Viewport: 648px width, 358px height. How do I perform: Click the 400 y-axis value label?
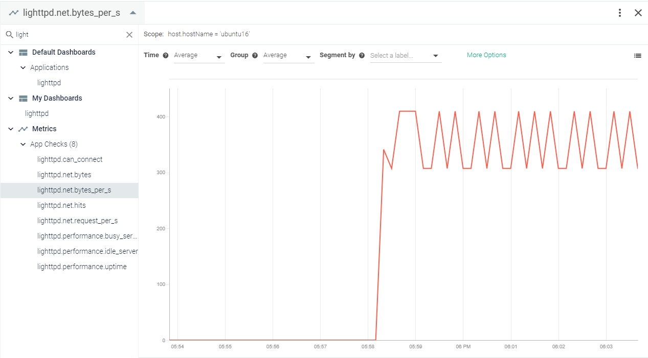(x=162, y=117)
